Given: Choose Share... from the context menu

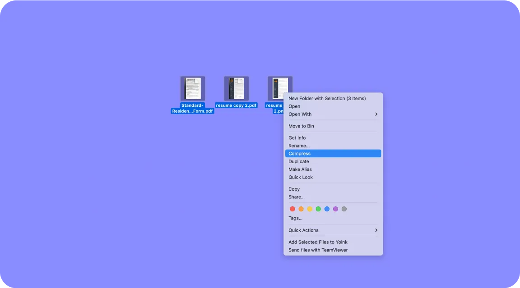Looking at the screenshot, I should [333, 197].
